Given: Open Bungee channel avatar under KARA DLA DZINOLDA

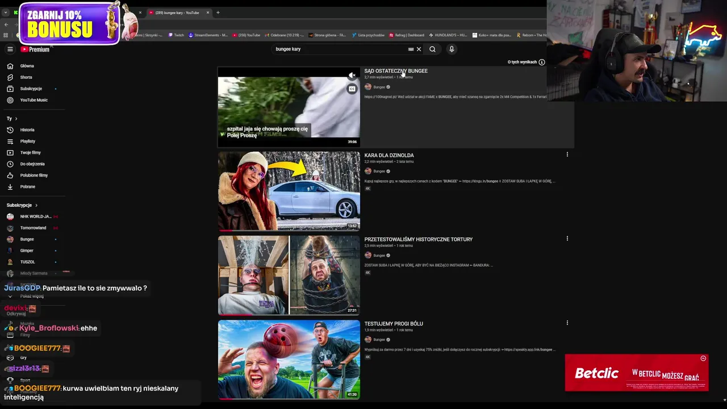Looking at the screenshot, I should click(368, 171).
